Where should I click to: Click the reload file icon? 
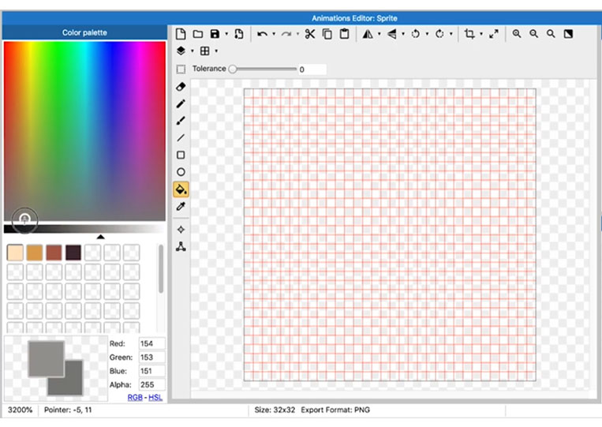tap(239, 34)
